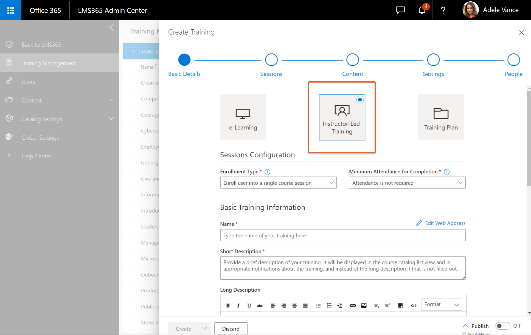Go to the Sessions step
The height and width of the screenshot is (335, 531).
point(271,60)
